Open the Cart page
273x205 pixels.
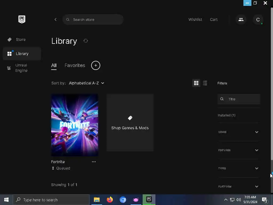pyautogui.click(x=214, y=19)
